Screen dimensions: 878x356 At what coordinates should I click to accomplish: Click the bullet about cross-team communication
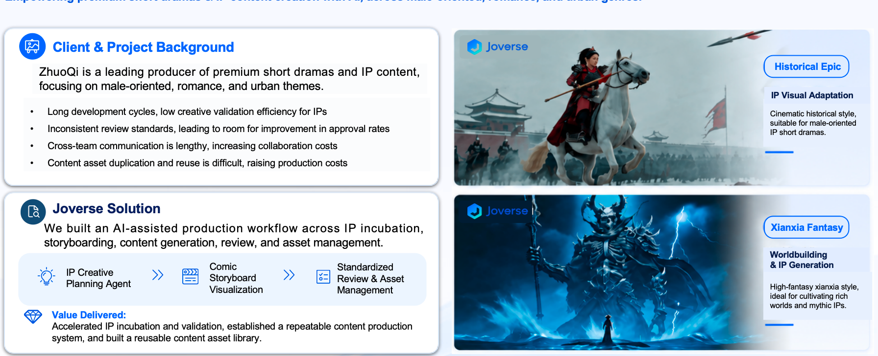click(x=193, y=146)
